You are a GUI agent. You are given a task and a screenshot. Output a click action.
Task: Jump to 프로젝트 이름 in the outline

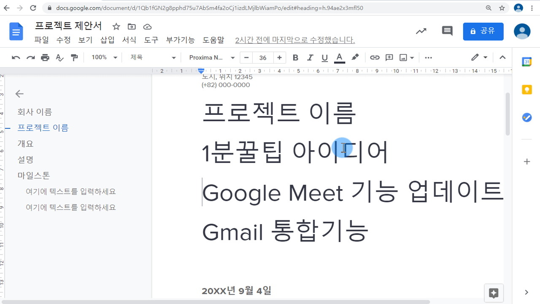click(x=43, y=128)
